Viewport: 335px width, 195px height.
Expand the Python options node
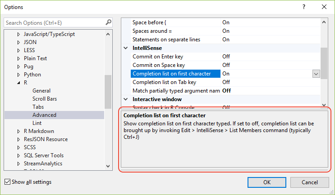coord(18,75)
